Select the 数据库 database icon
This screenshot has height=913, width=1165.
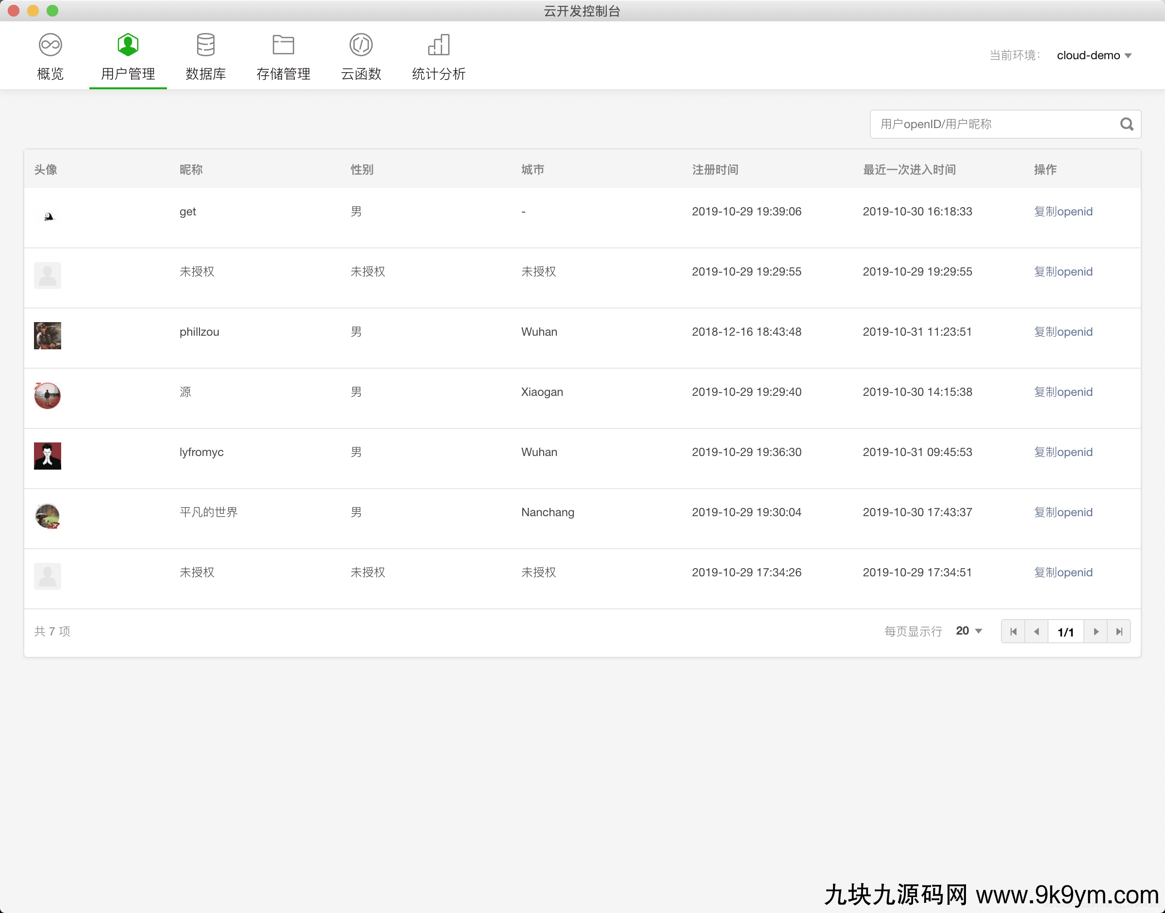205,45
